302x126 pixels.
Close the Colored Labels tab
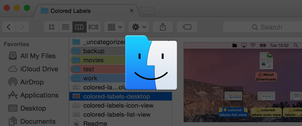coord(131,11)
